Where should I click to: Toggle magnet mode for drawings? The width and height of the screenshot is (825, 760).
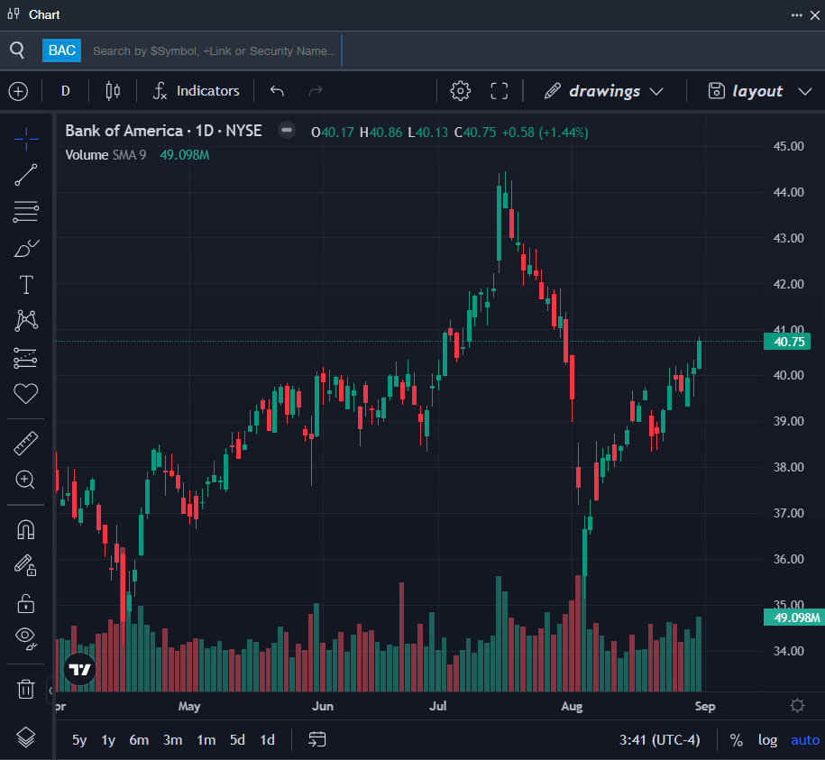[26, 529]
